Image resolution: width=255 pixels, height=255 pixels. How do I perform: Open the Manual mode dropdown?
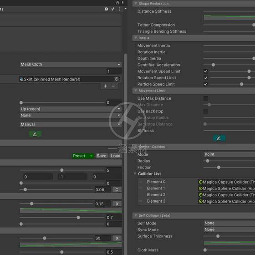click(x=71, y=124)
